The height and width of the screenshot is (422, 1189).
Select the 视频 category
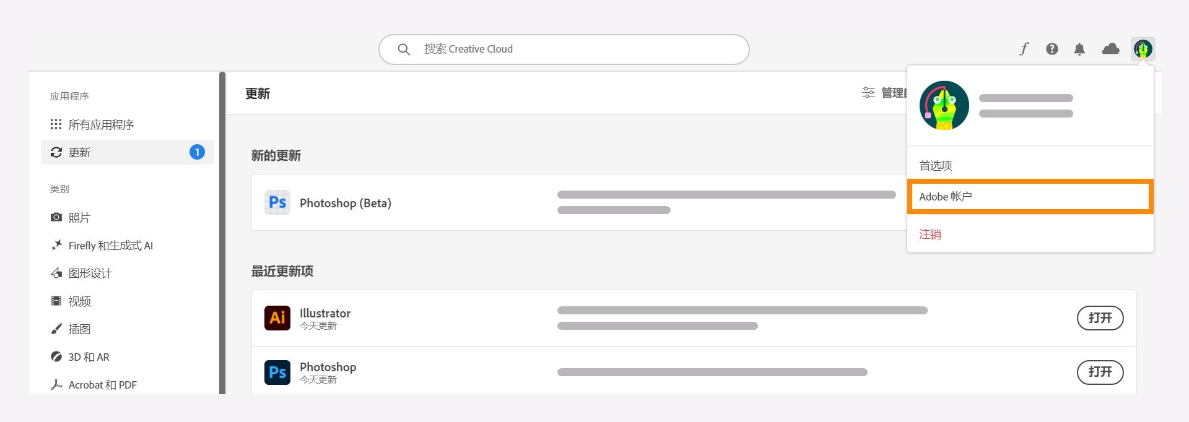pos(81,301)
